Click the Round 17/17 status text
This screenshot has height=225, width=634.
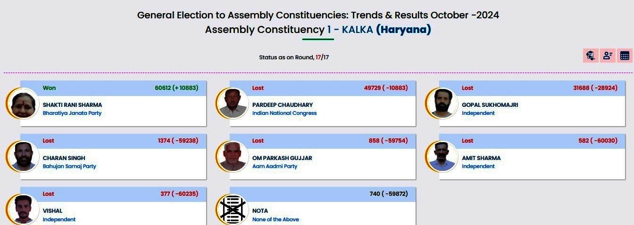pyautogui.click(x=293, y=57)
